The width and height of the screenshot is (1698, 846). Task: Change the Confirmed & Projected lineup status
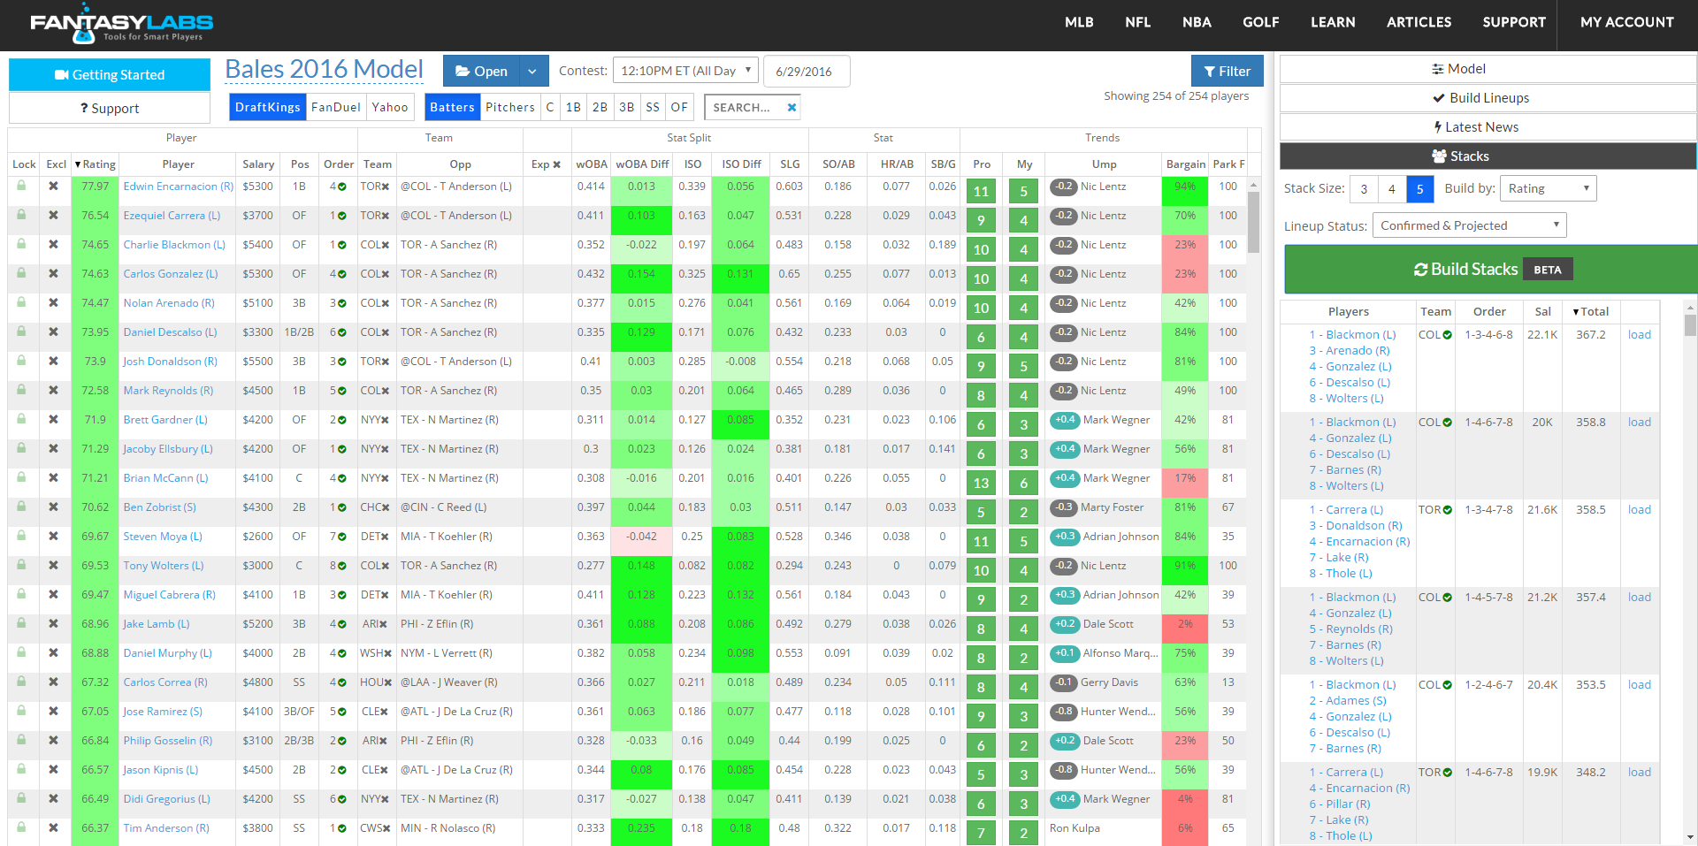[x=1468, y=225]
